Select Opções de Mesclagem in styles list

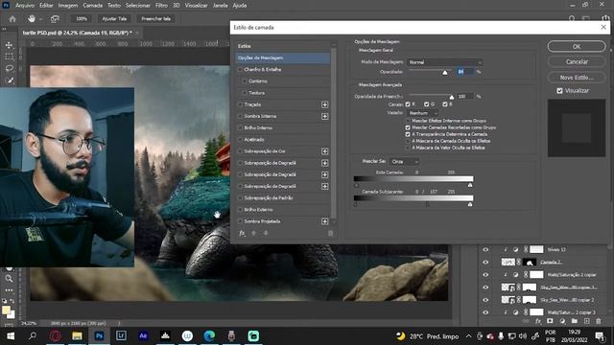[x=283, y=57]
